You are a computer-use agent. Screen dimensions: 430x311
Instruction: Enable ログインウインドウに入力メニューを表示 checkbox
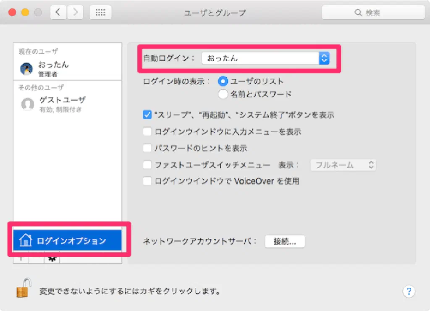[147, 132]
